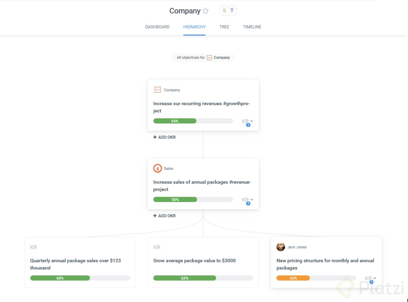This screenshot has height=302, width=408.
Task: Add OKR below the Sales objective
Action: tap(164, 216)
